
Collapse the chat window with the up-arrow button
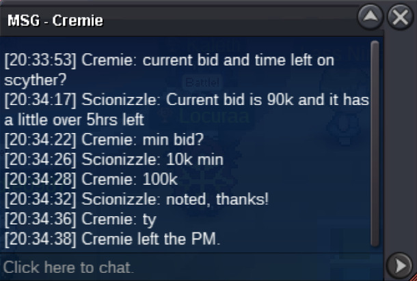click(x=371, y=17)
